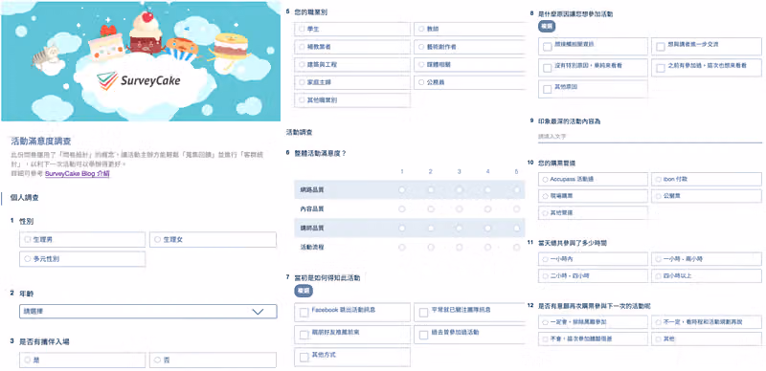The height and width of the screenshot is (371, 766).
Task: Choose 家庭主婦 as occupation
Action: tap(352, 82)
